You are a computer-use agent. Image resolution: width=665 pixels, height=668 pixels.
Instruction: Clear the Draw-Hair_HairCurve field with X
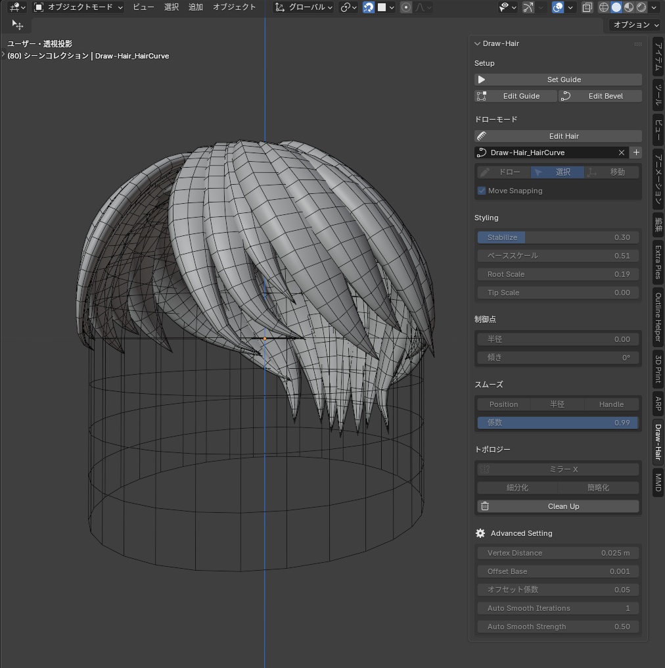tap(622, 153)
